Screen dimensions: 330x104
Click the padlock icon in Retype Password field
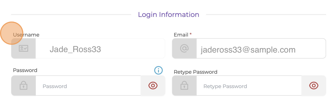pos(184,86)
